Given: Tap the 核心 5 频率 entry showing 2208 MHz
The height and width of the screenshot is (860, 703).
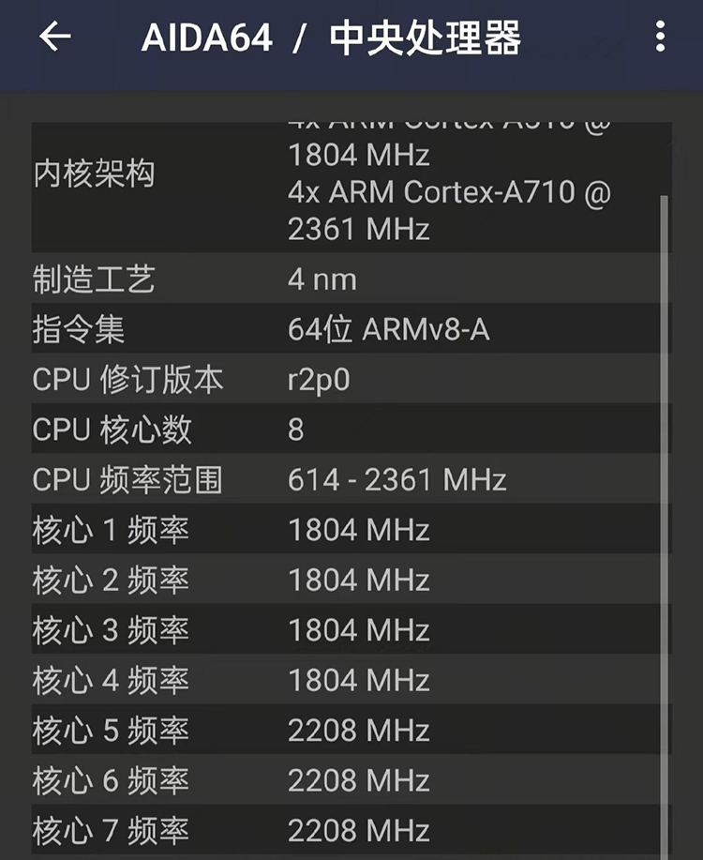Looking at the screenshot, I should click(x=187, y=730).
